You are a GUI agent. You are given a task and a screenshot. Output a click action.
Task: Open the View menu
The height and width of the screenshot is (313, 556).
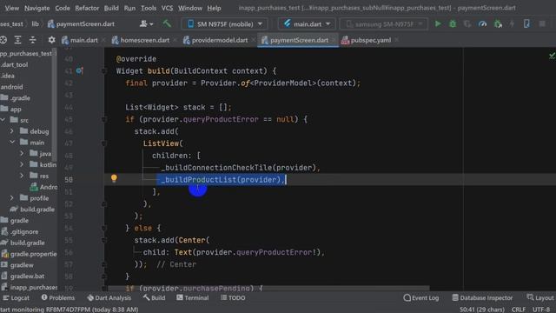11,8
